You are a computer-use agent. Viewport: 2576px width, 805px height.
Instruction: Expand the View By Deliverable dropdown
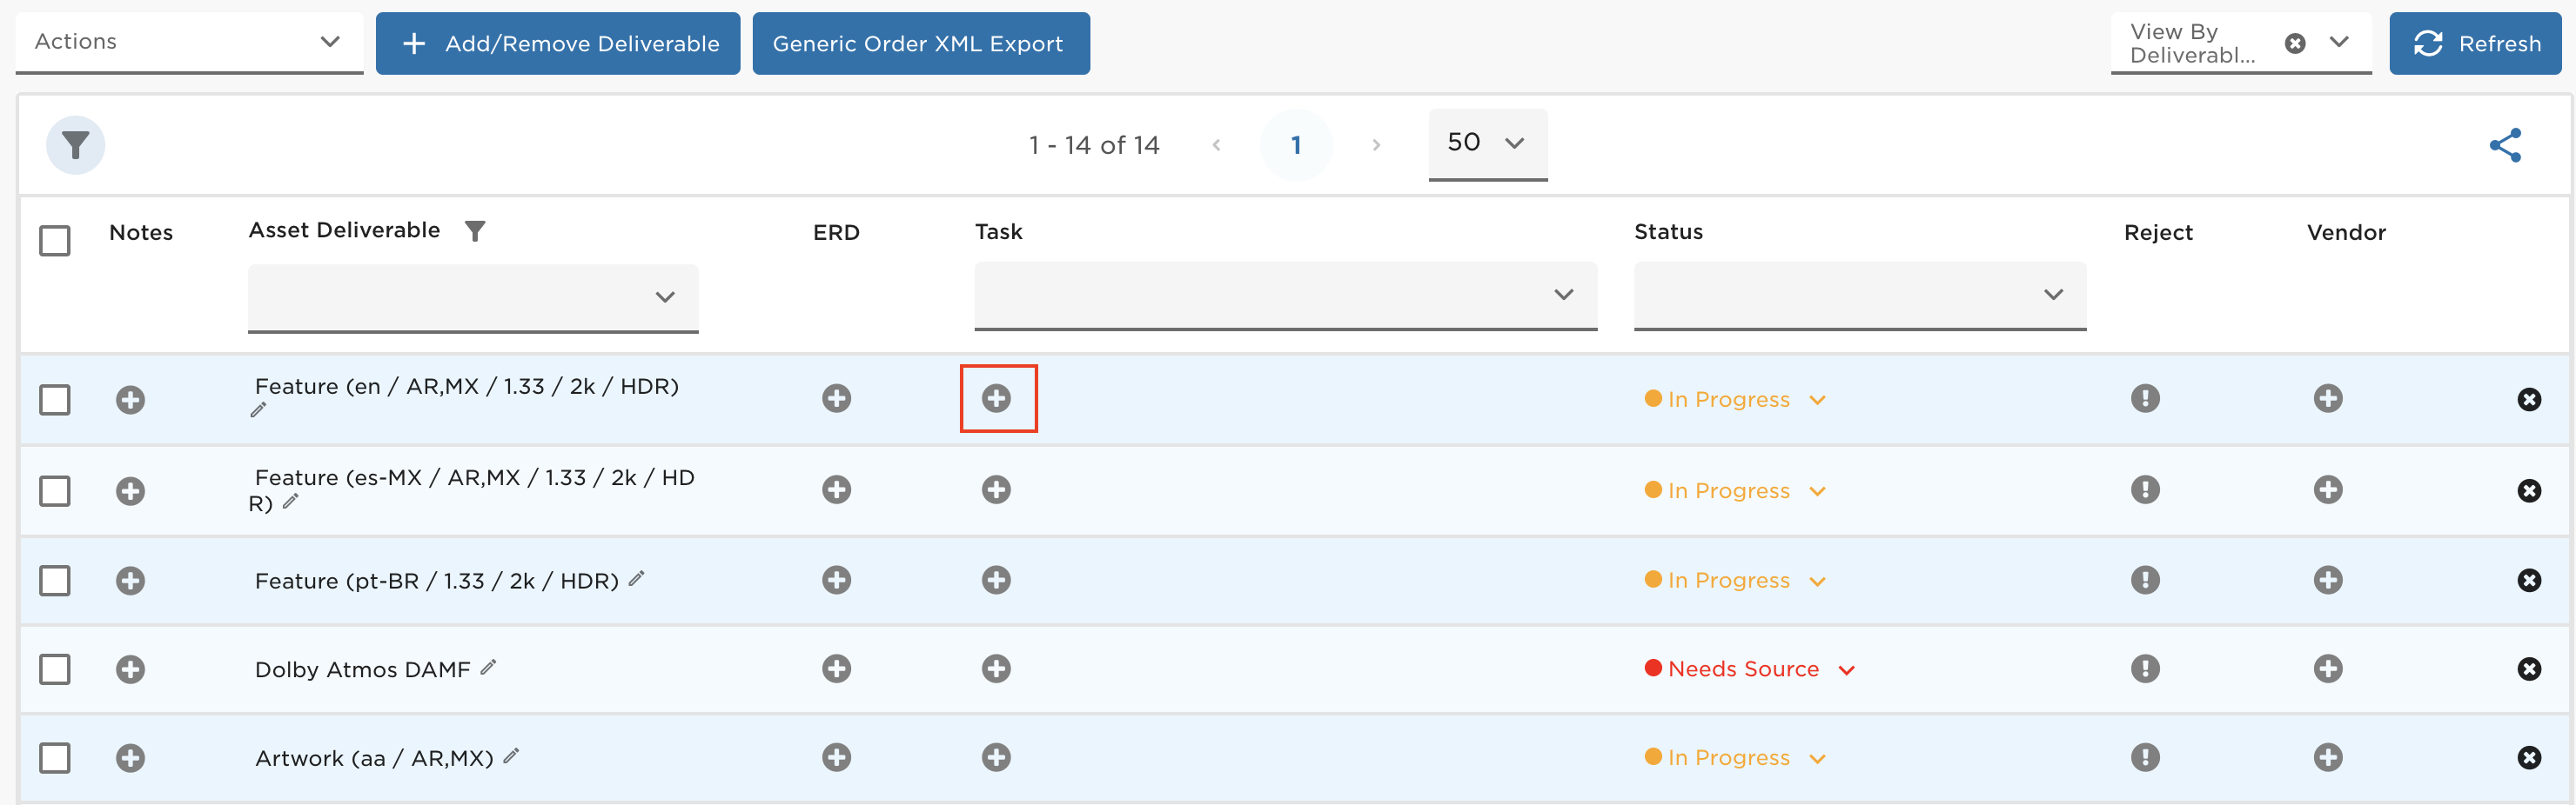point(2339,43)
